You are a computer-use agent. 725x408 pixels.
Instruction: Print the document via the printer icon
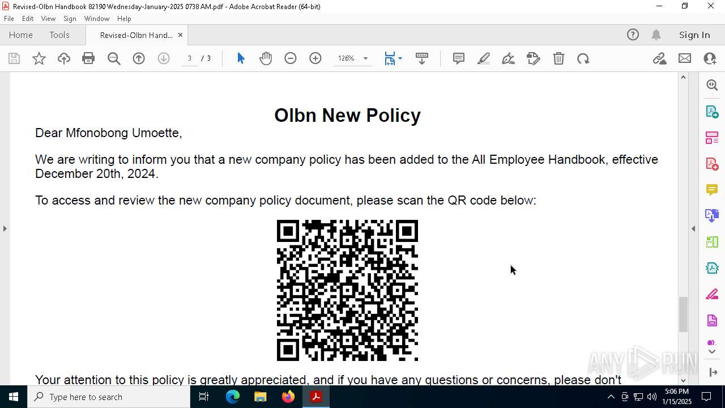(88, 58)
